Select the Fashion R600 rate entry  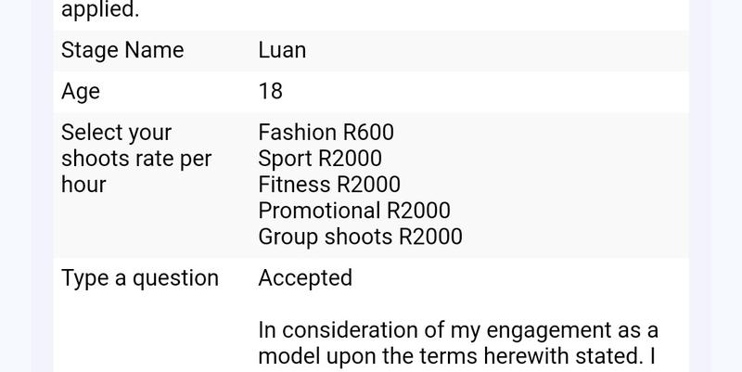pyautogui.click(x=326, y=133)
